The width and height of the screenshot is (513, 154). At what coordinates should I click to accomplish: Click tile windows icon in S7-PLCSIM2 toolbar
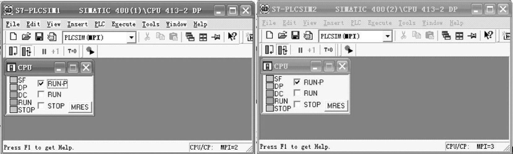459,36
